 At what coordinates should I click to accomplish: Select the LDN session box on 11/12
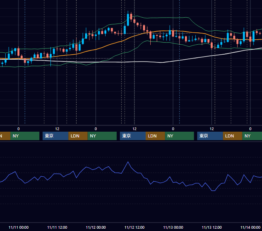155,136
